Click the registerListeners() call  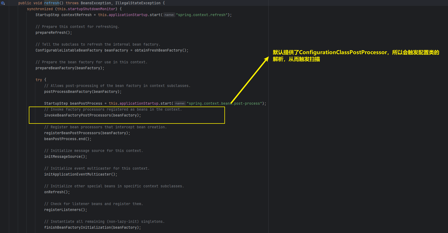click(66, 210)
